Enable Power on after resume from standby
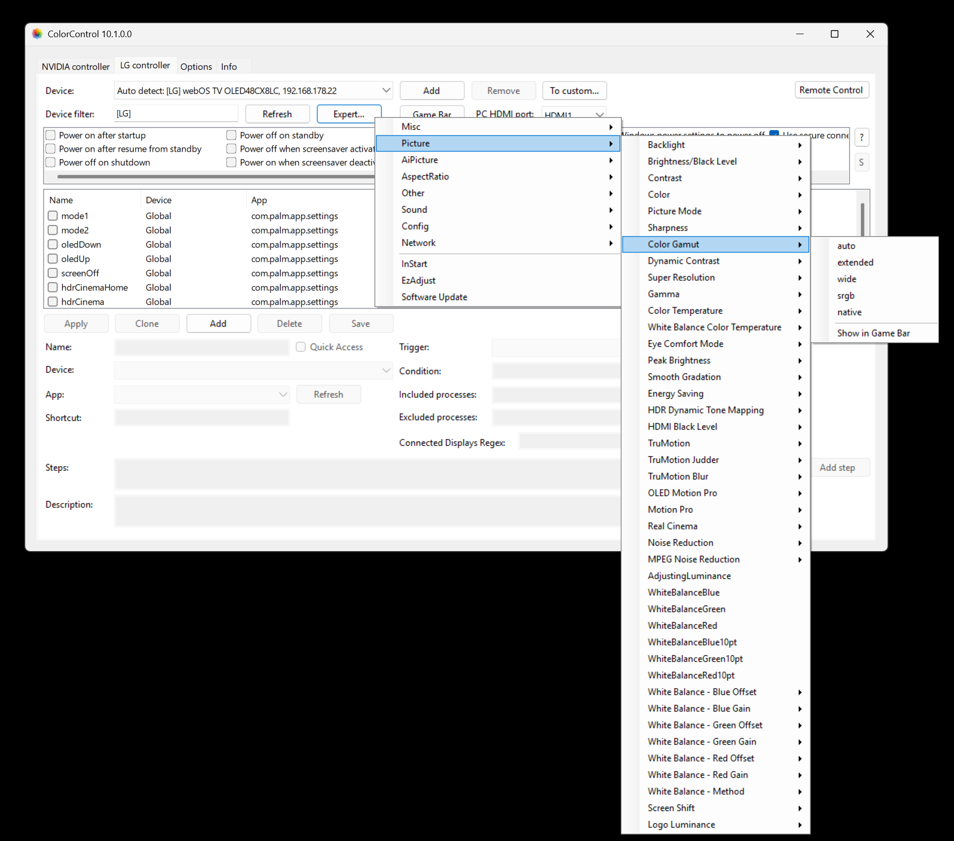Viewport: 954px width, 841px height. tap(50, 149)
